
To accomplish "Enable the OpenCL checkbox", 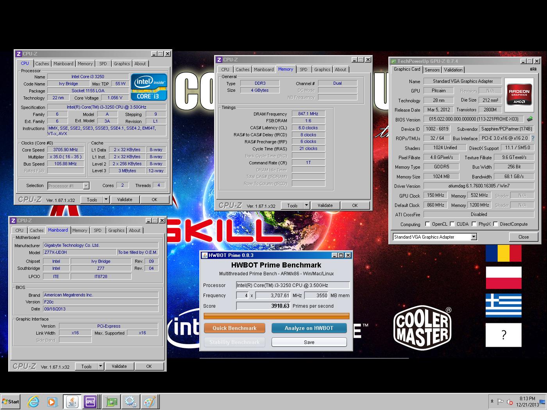I will tap(427, 224).
